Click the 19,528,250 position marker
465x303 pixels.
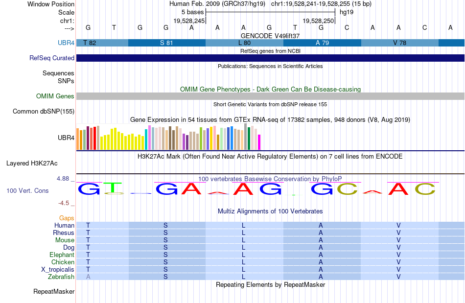[x=319, y=21]
